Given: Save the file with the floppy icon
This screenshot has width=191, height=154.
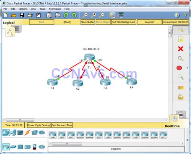Looking at the screenshot, I should click(22, 15).
